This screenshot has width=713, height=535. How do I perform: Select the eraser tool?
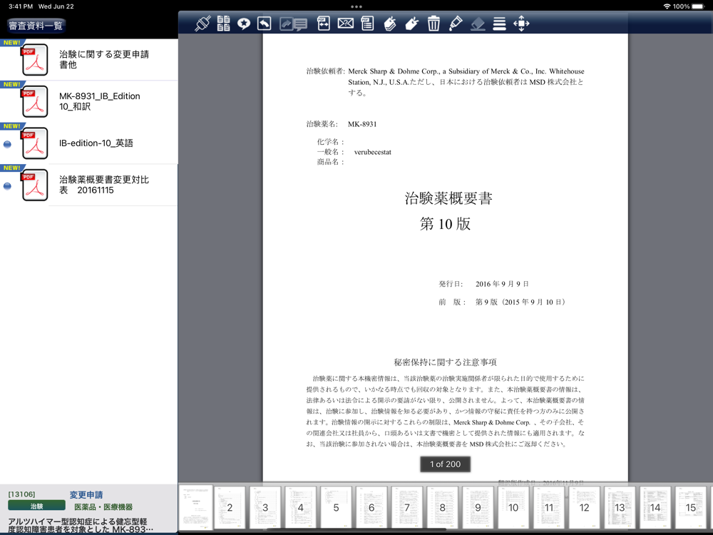tap(478, 24)
